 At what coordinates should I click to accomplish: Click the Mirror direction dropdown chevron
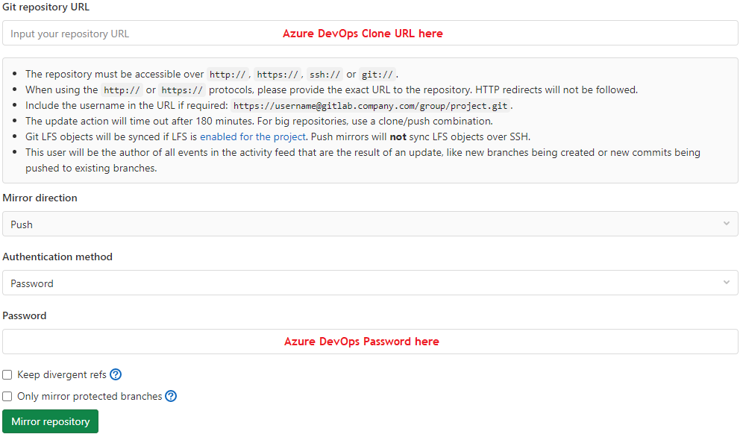[726, 224]
